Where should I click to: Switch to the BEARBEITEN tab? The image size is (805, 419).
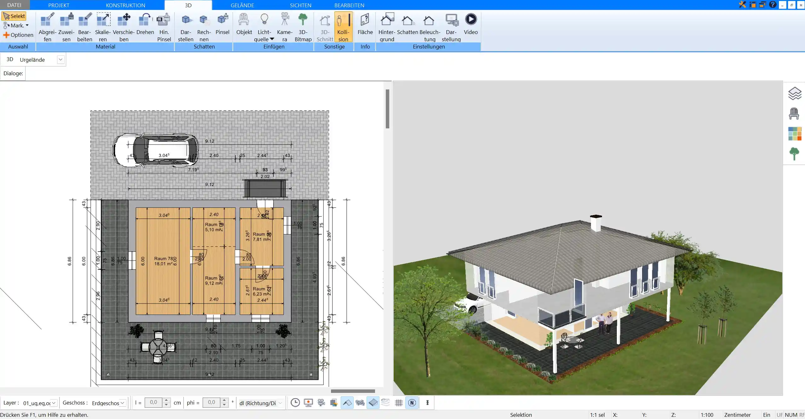pos(349,5)
